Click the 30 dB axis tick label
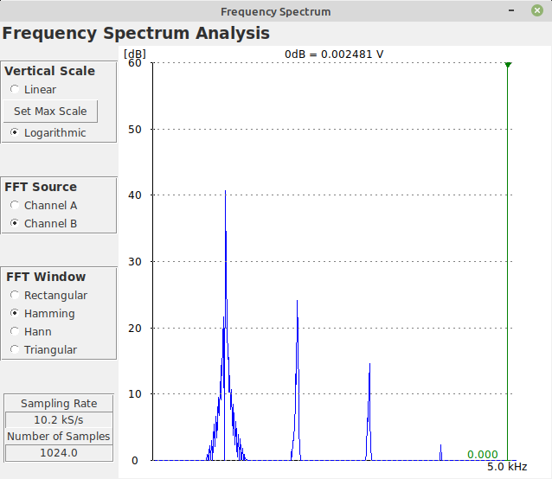Screen dimensions: 552x479 point(135,262)
